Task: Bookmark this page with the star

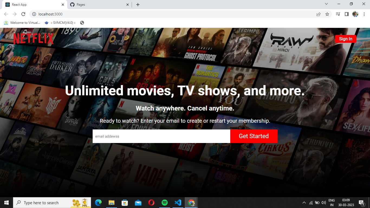Action: point(327,14)
